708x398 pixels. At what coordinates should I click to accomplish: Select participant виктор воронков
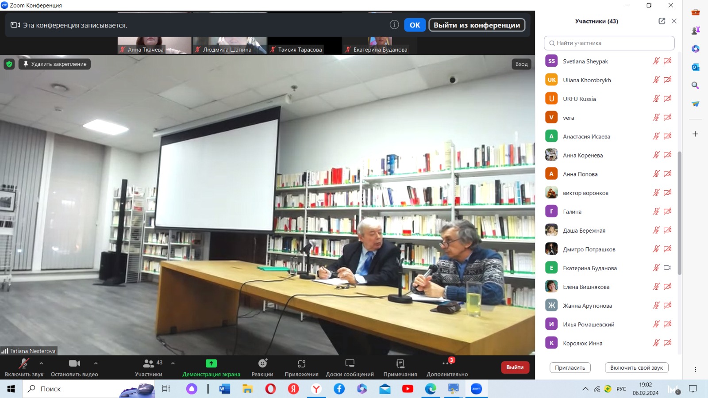point(609,193)
